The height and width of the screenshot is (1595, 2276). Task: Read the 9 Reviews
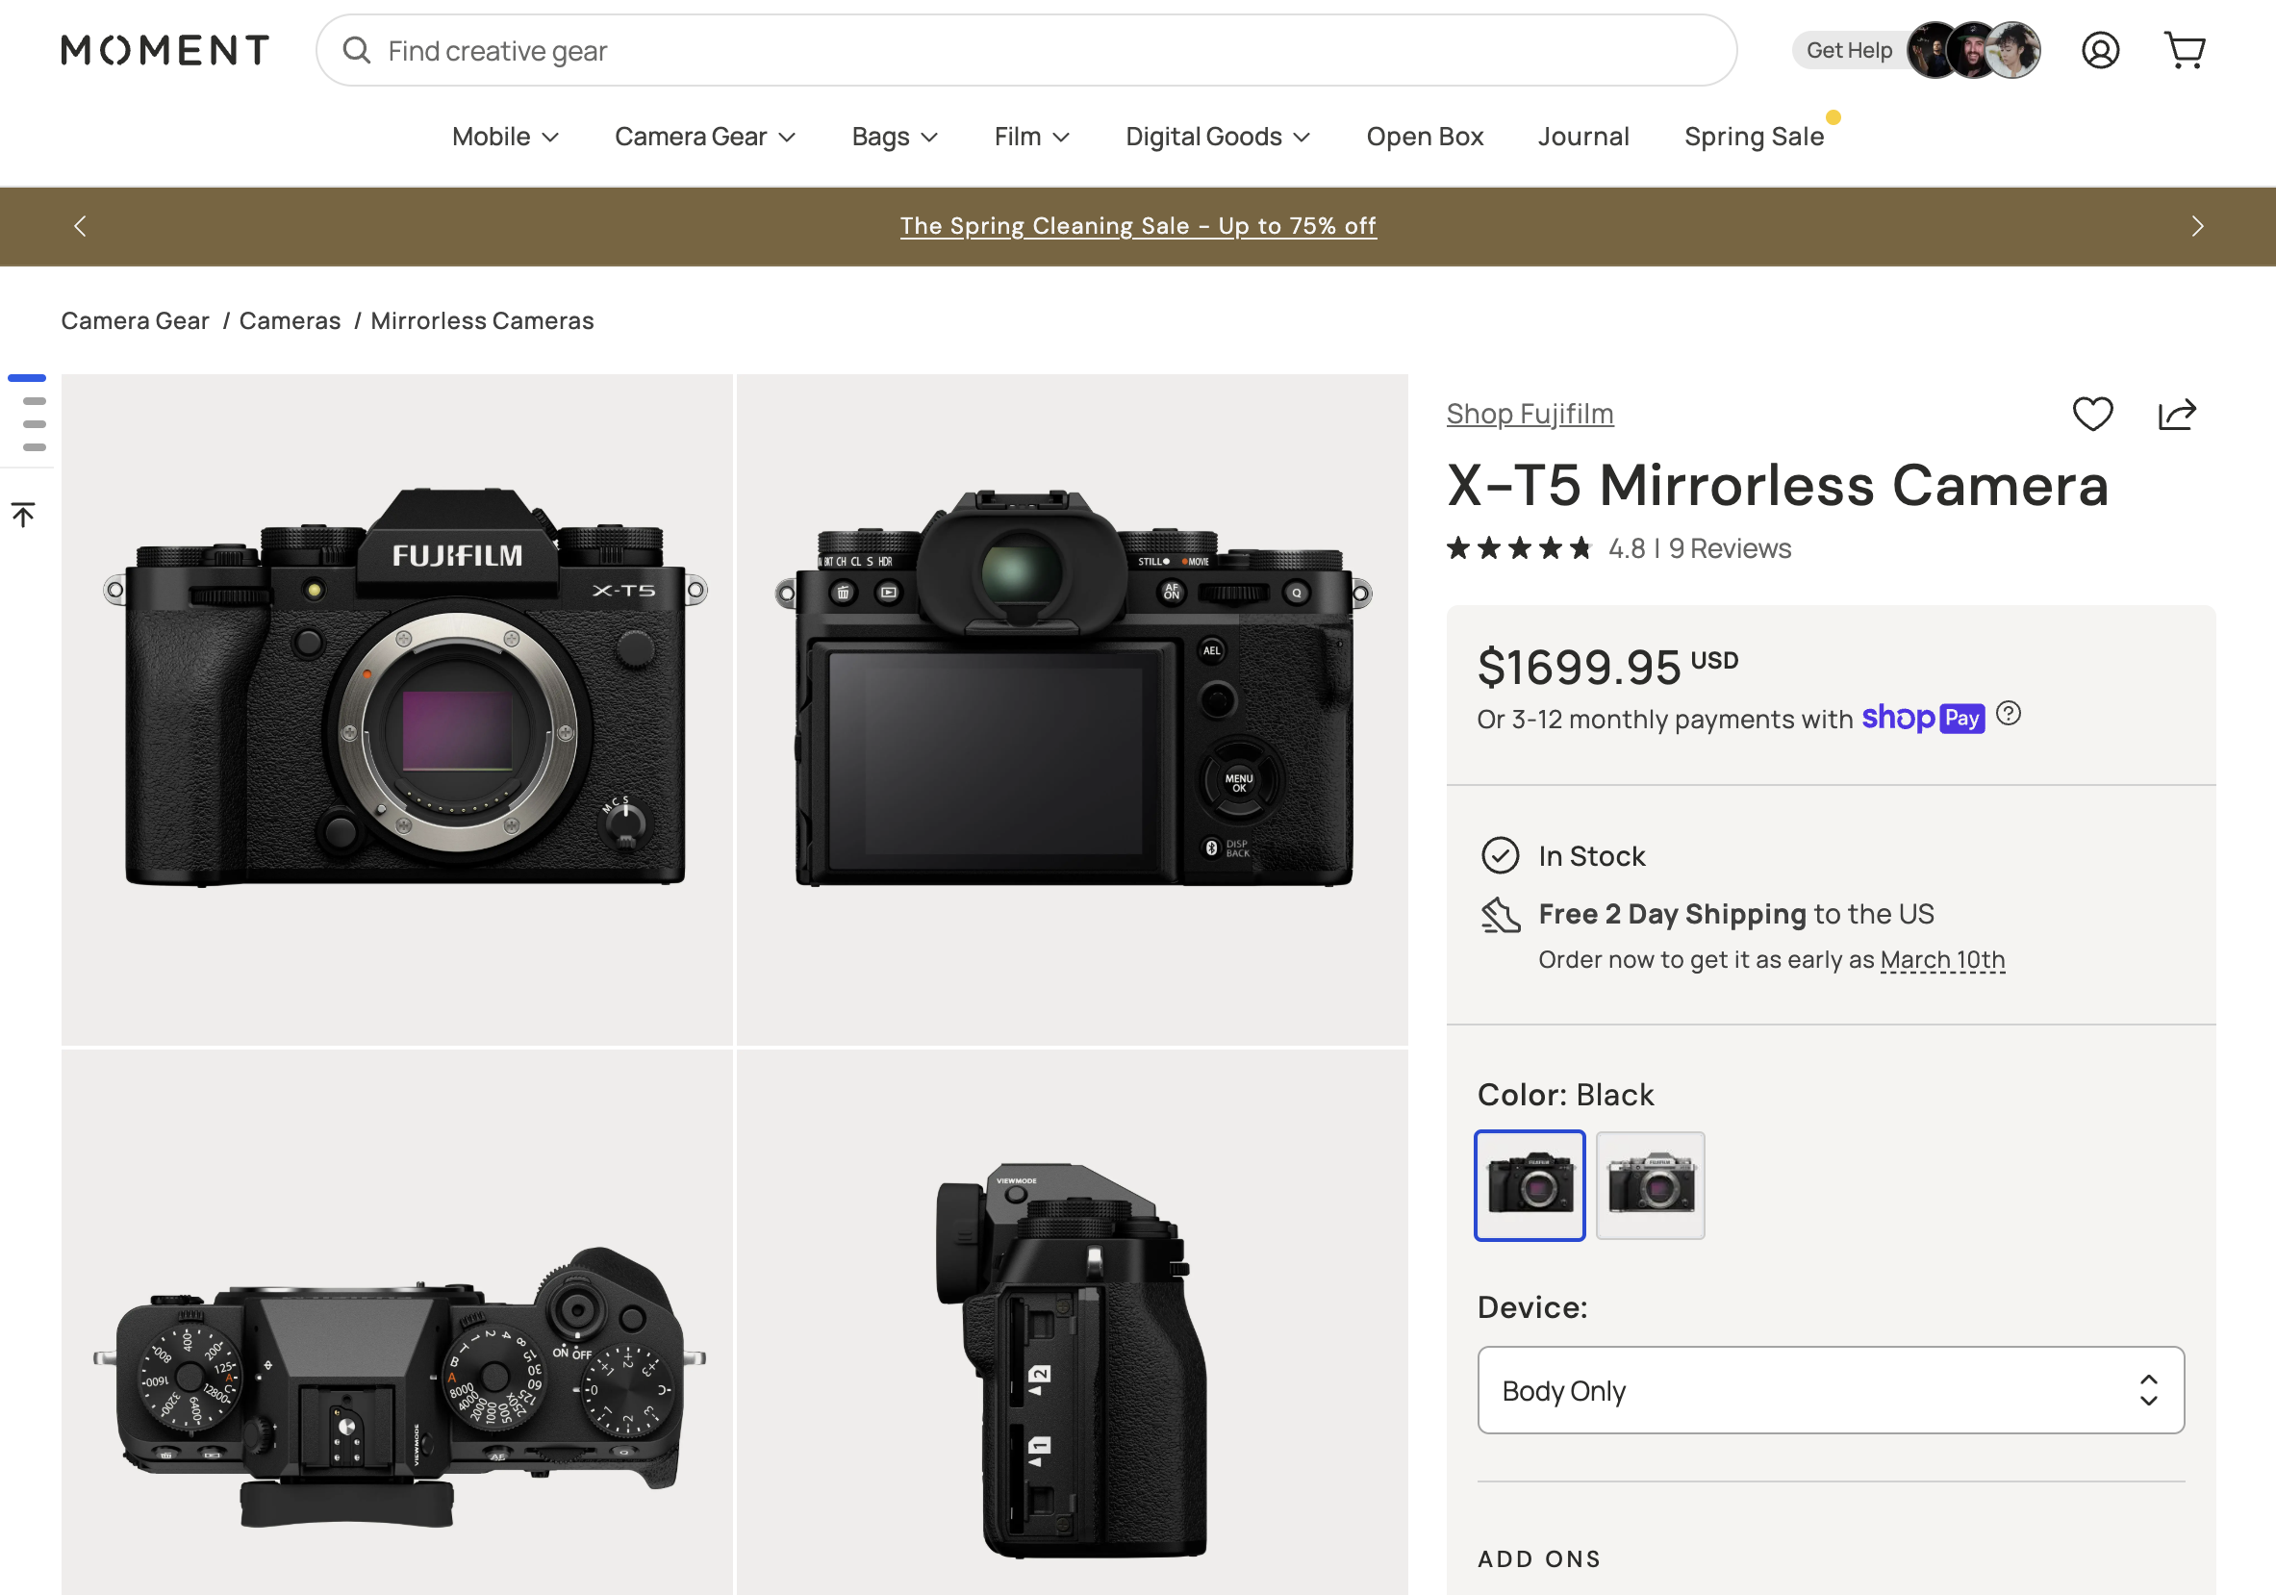pos(1729,548)
